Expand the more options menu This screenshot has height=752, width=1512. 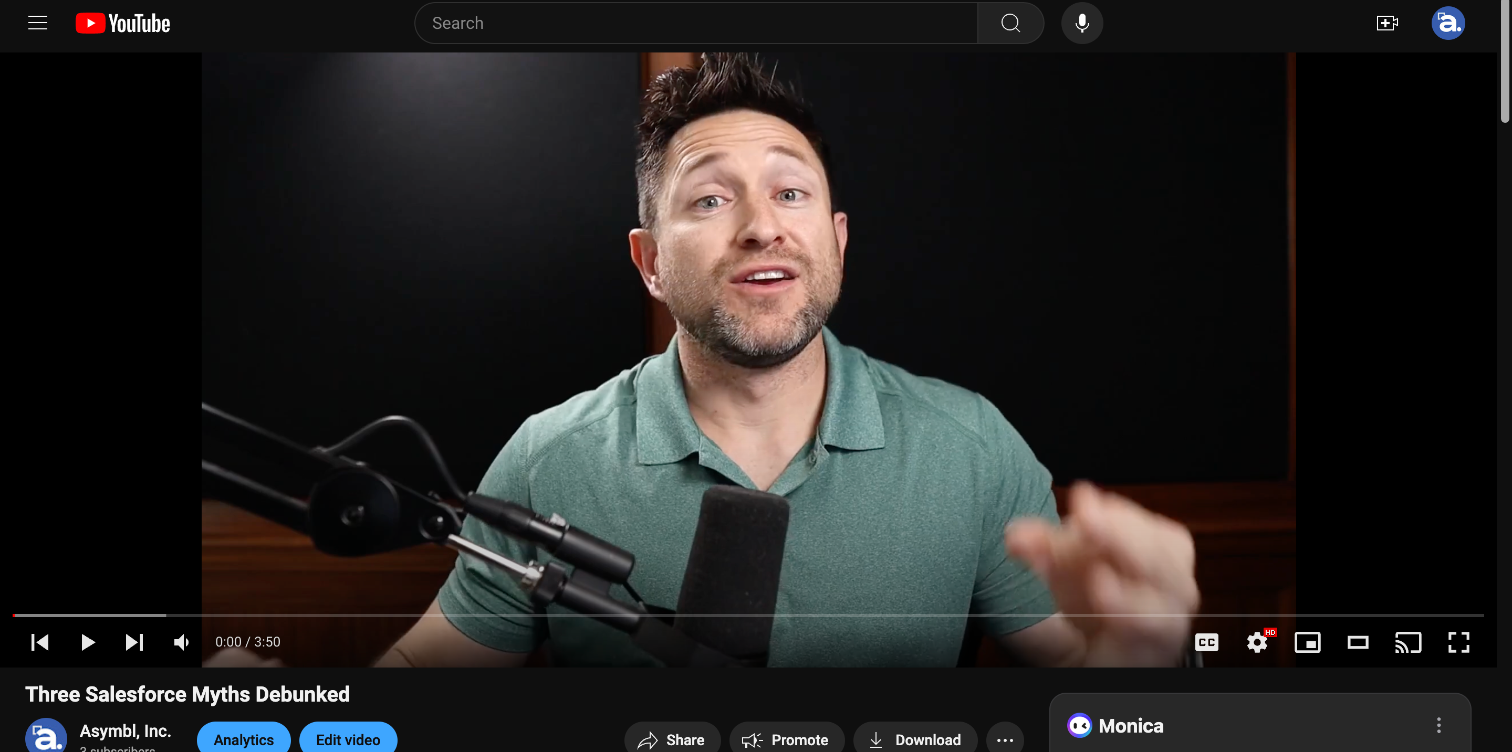pyautogui.click(x=1006, y=739)
